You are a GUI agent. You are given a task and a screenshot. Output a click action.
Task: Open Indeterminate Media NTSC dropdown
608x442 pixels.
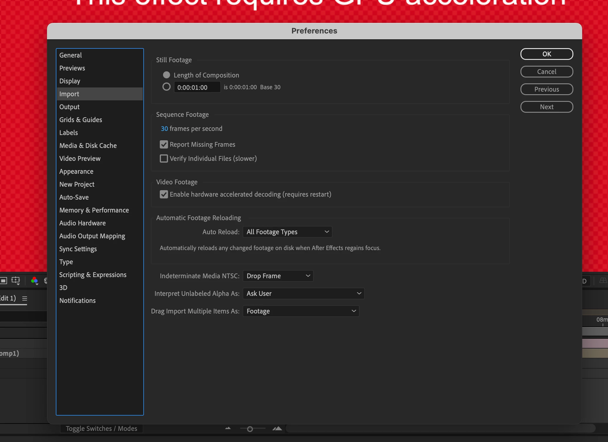278,276
